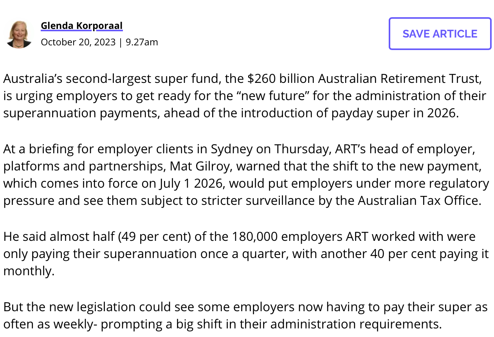Click the words "Australian Tax Office"
This screenshot has height=337, width=494.
(x=419, y=201)
